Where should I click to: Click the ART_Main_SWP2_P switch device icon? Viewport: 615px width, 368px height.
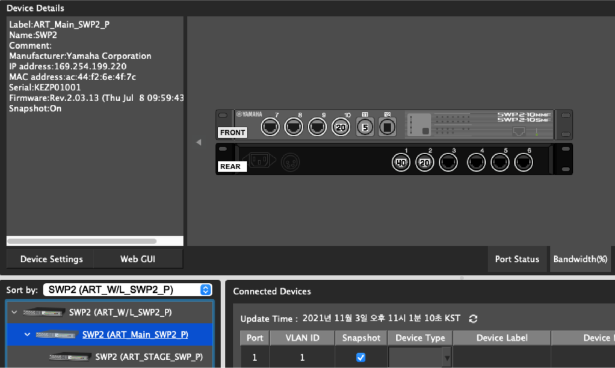57,335
